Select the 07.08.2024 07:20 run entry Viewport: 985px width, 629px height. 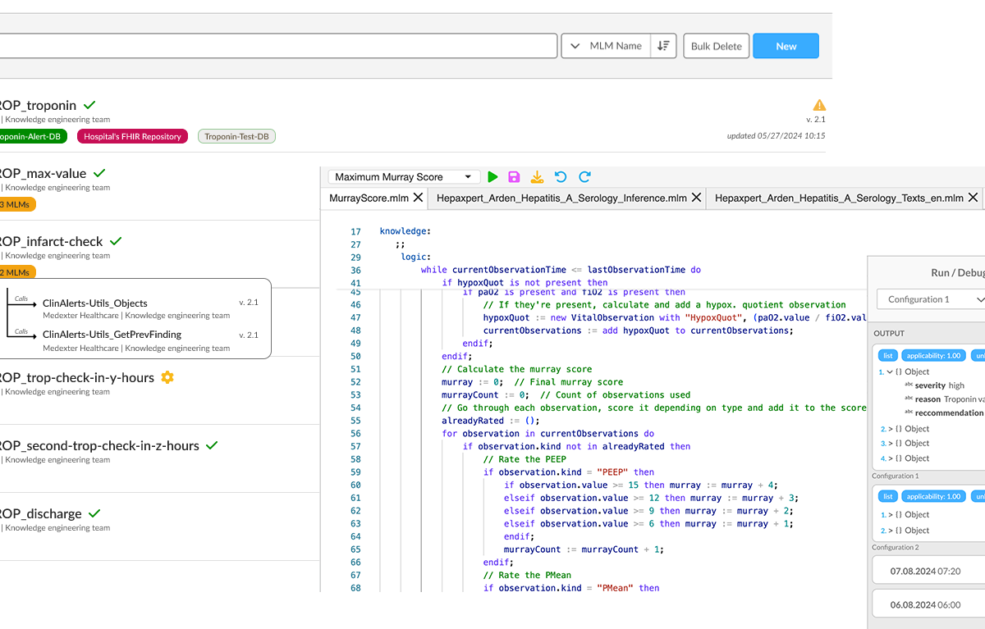(x=925, y=571)
